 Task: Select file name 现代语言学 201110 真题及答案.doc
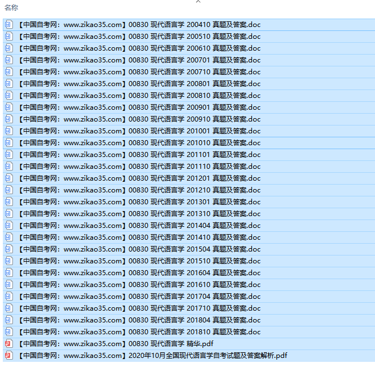tap(205, 167)
